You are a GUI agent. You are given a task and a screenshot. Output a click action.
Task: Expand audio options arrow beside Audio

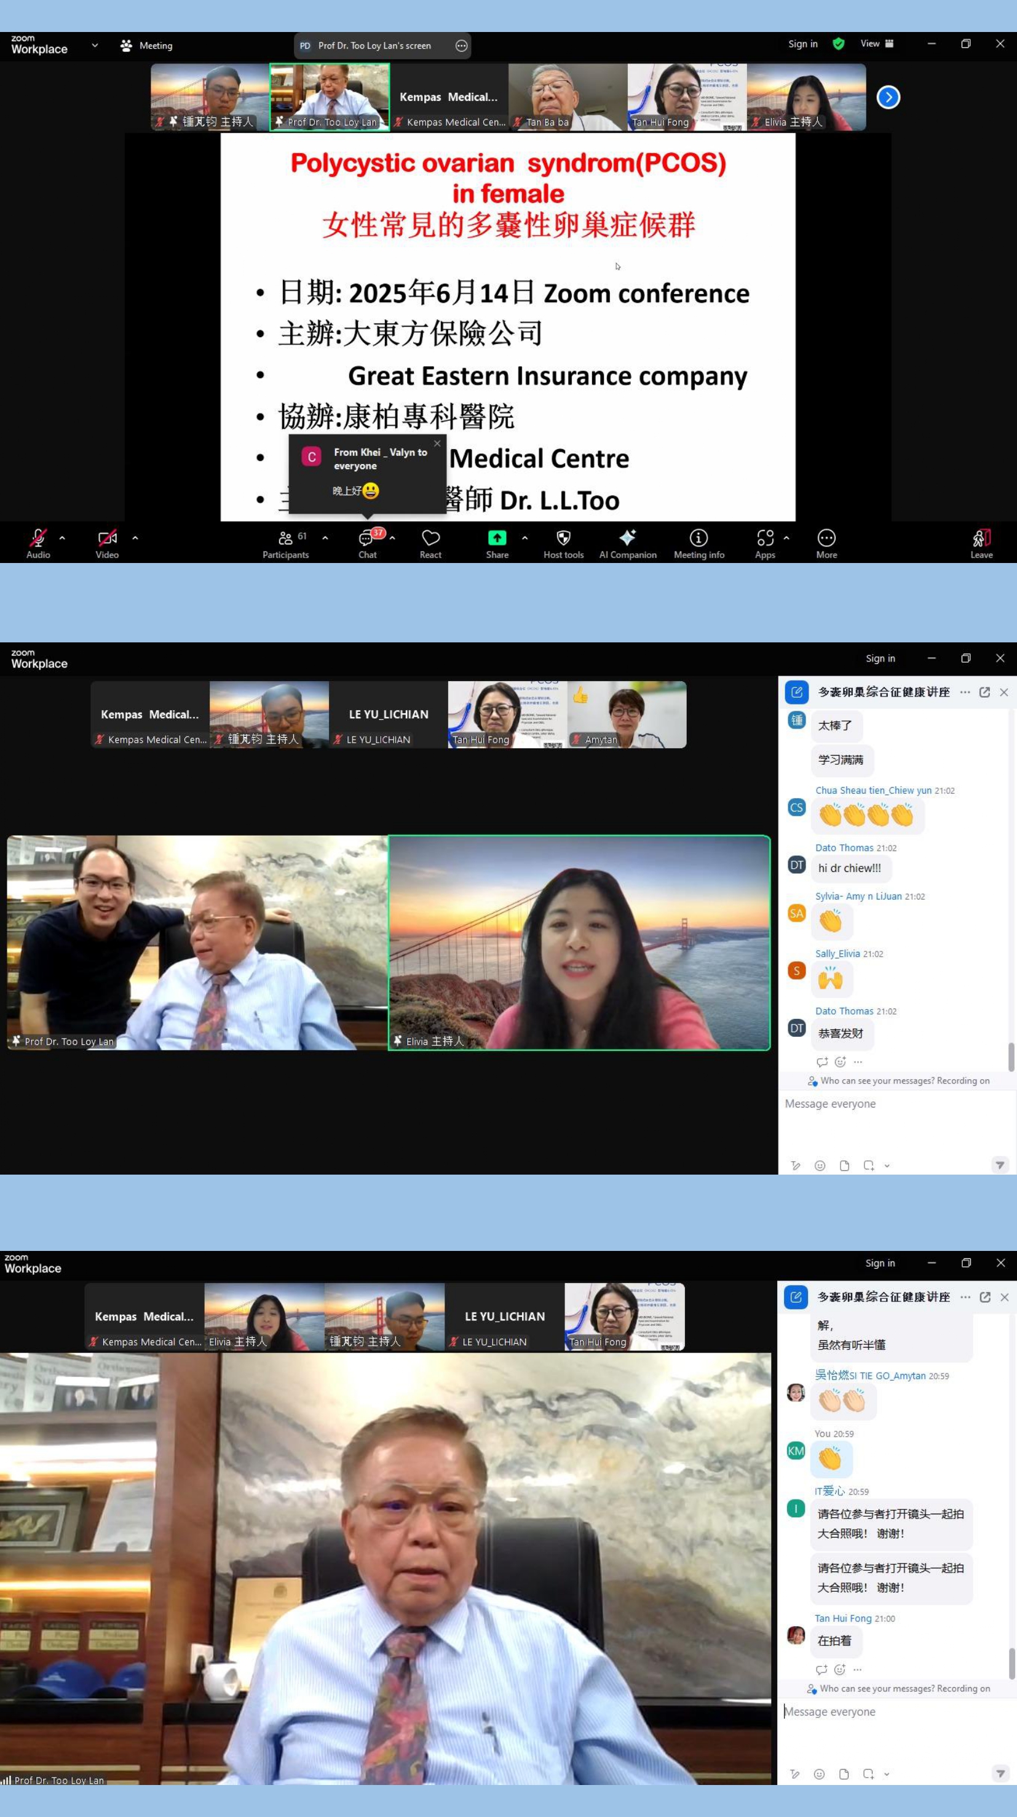pos(62,538)
